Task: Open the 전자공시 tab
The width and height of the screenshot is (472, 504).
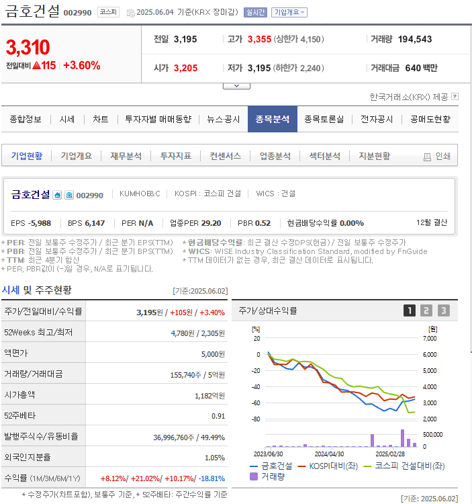Action: point(377,119)
